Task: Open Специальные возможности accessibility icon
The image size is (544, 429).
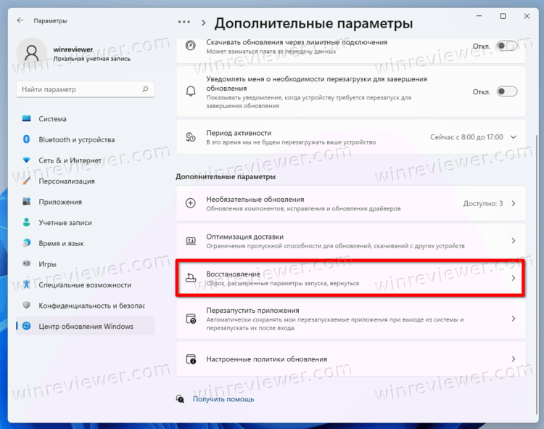Action: [x=27, y=285]
